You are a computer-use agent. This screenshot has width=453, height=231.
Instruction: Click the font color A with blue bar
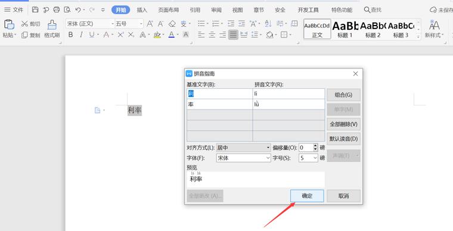171,35
